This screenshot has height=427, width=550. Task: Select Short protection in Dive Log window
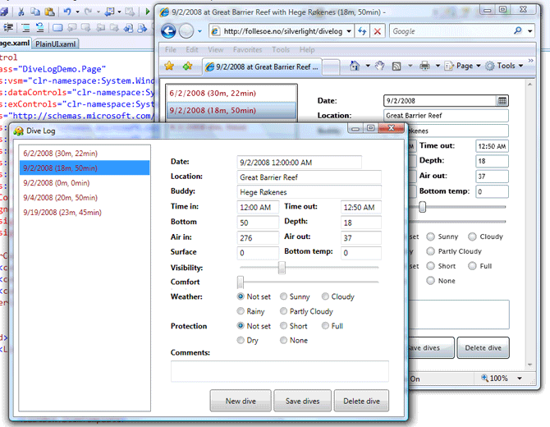(283, 326)
